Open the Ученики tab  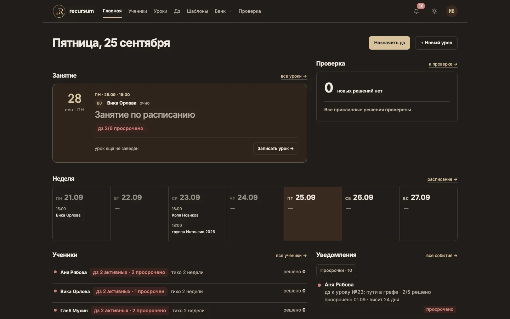coord(138,11)
